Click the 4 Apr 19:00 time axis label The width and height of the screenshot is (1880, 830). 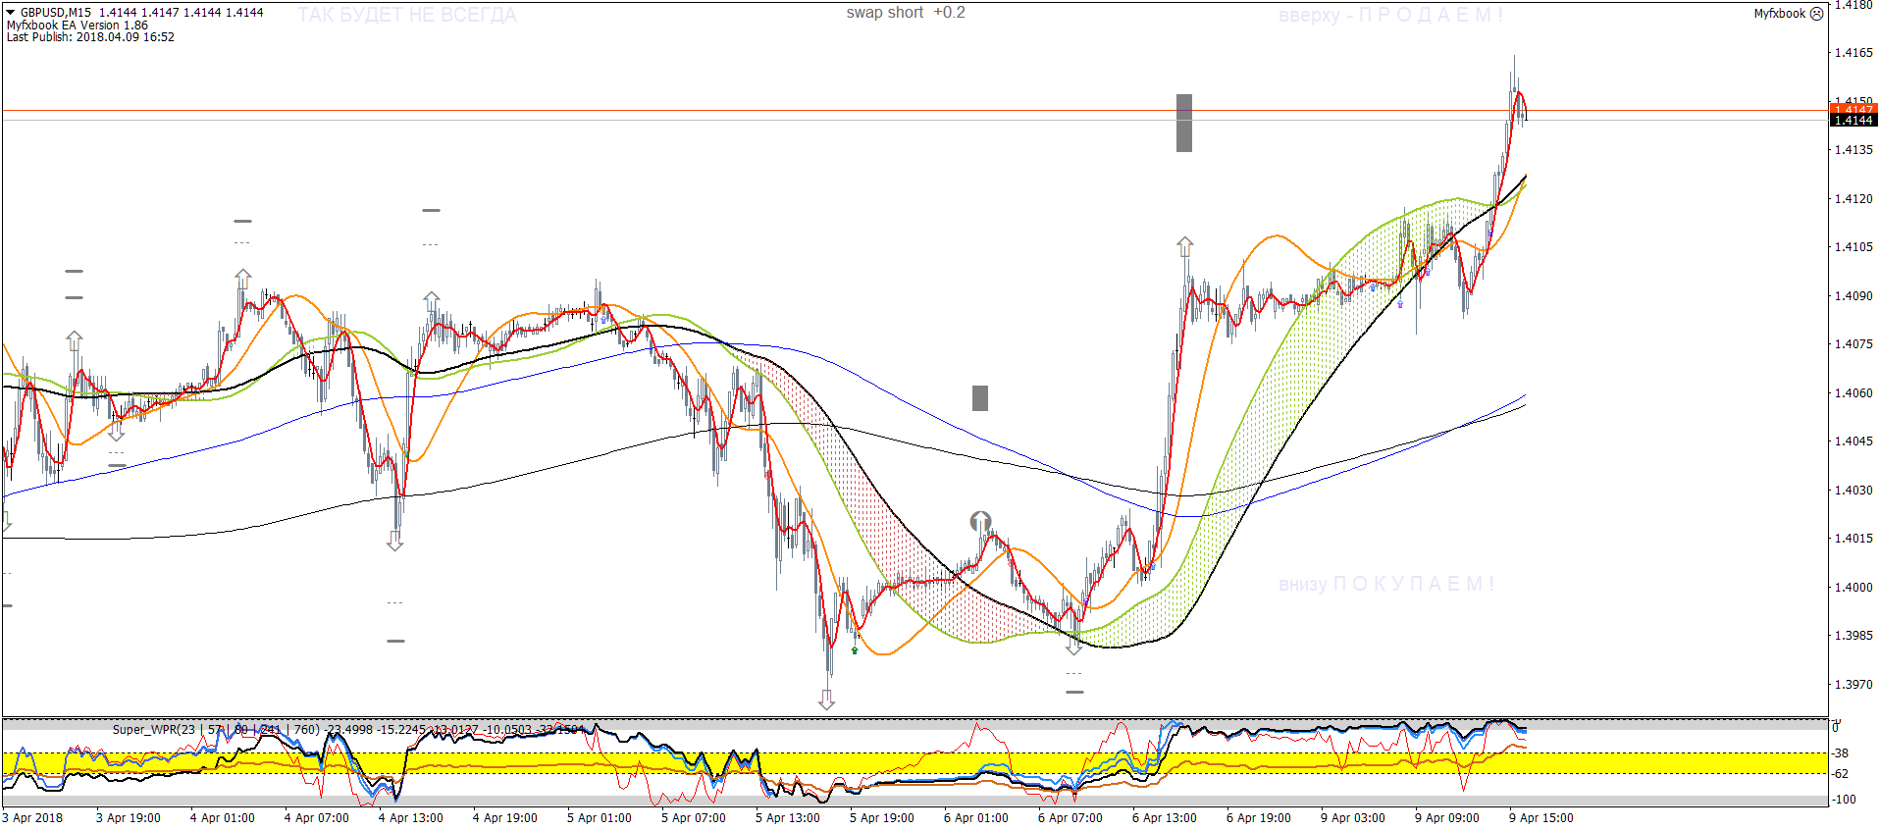click(x=505, y=818)
